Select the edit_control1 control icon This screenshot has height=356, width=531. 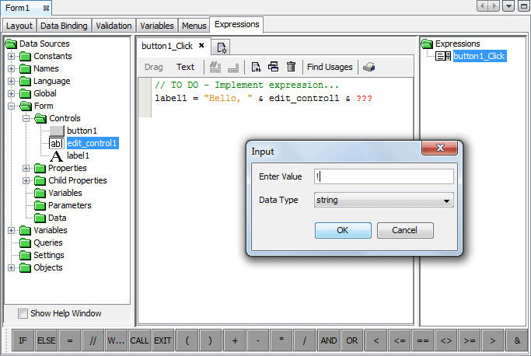pyautogui.click(x=57, y=143)
